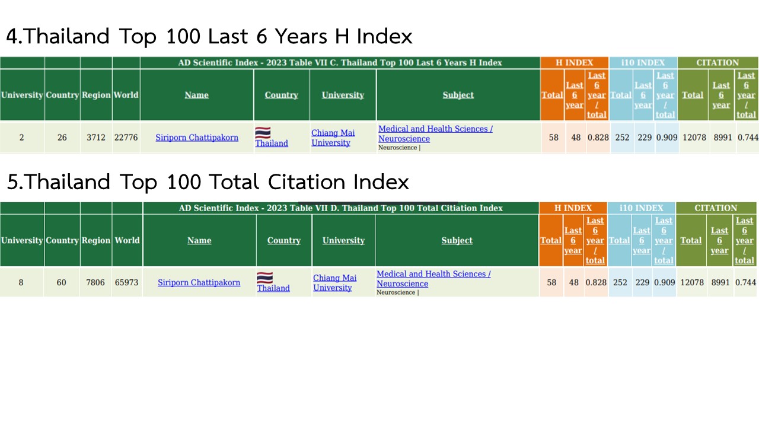Click the Thailand country link in Table VII C

pos(272,143)
